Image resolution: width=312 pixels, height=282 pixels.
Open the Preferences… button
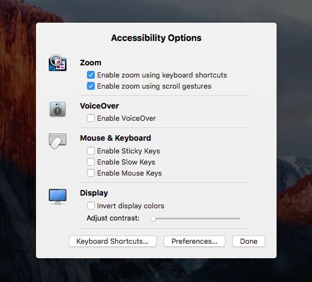coord(195,241)
